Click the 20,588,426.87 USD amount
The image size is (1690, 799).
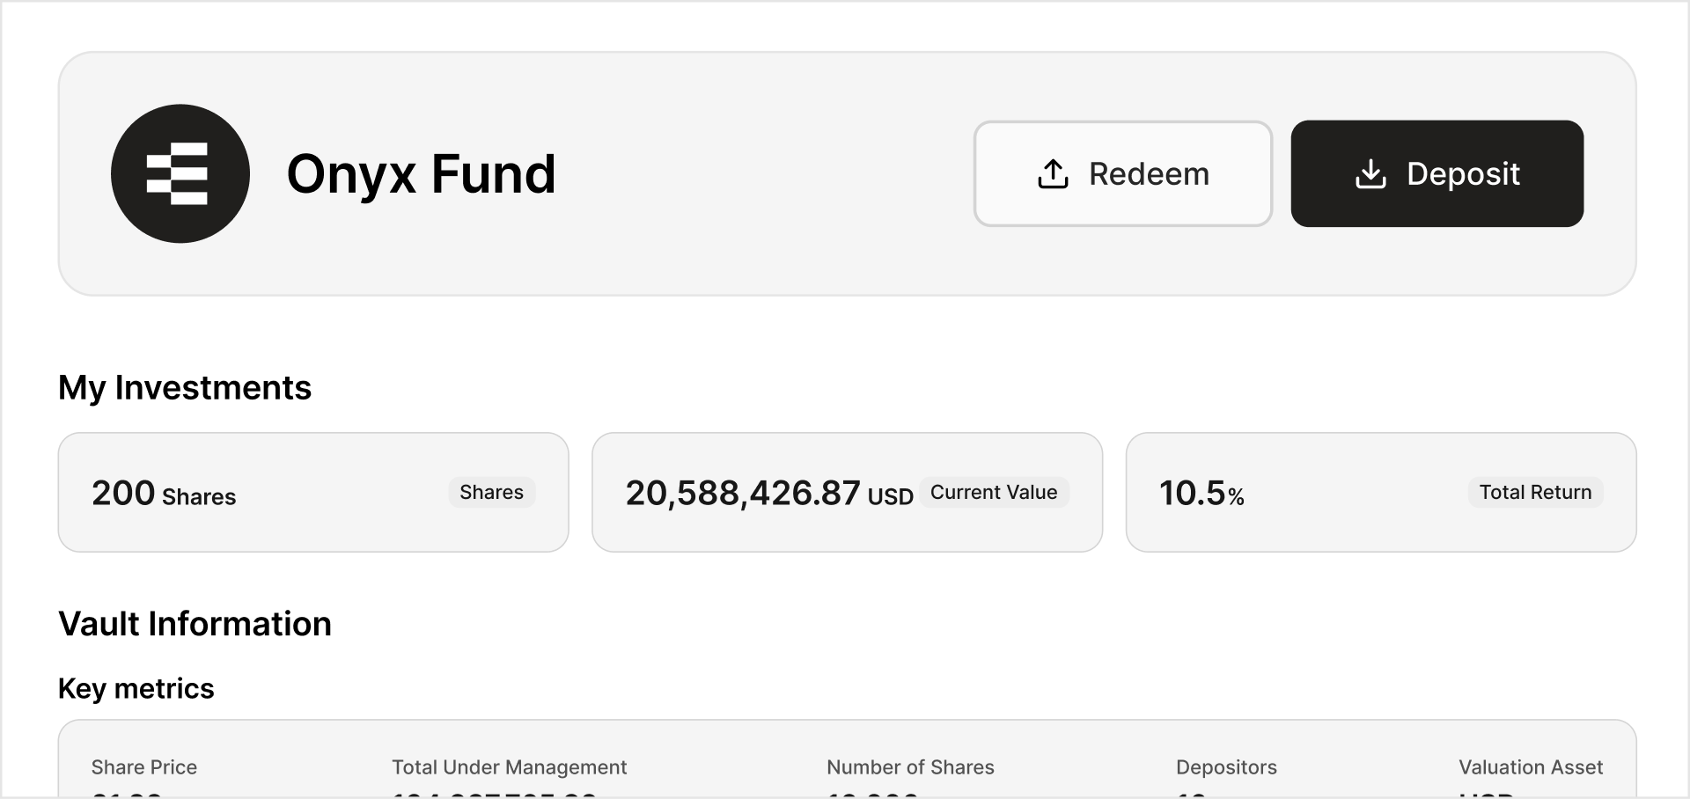(x=769, y=494)
